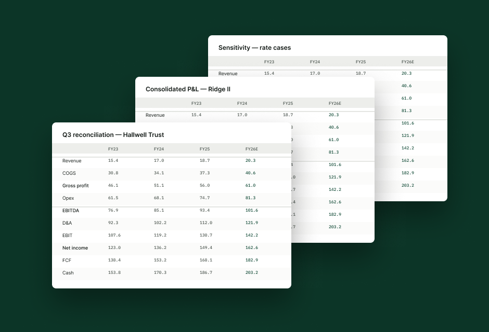
Task: Select Opex FY25 value 74.7
Action: click(x=204, y=198)
